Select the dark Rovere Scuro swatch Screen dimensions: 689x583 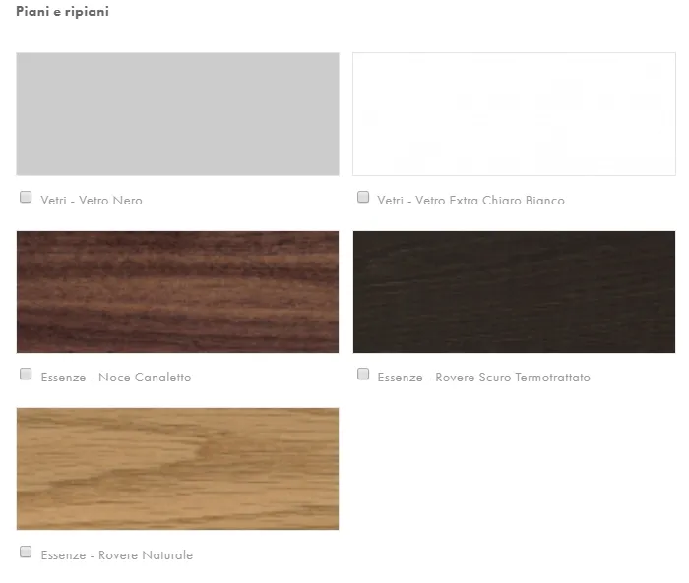point(514,292)
